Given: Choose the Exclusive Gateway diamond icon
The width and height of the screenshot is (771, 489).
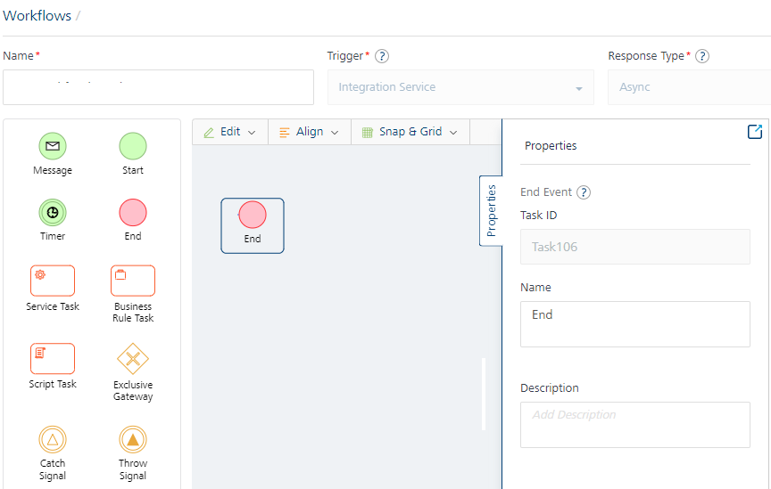Looking at the screenshot, I should click(133, 360).
